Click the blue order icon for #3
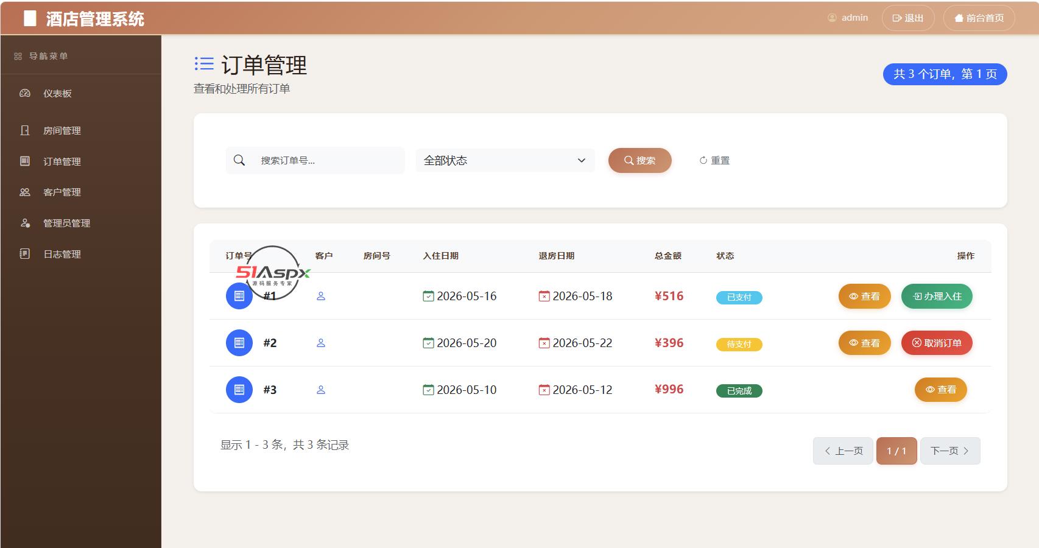This screenshot has height=548, width=1039. [x=239, y=390]
